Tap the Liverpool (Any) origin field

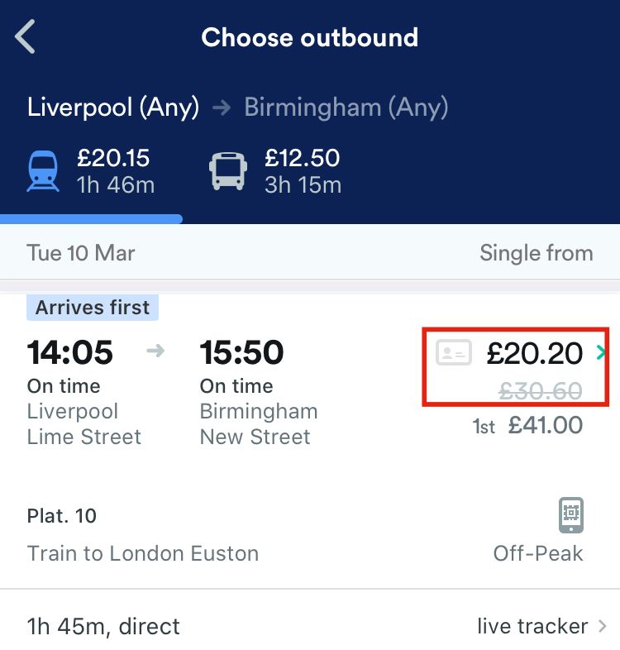(113, 108)
